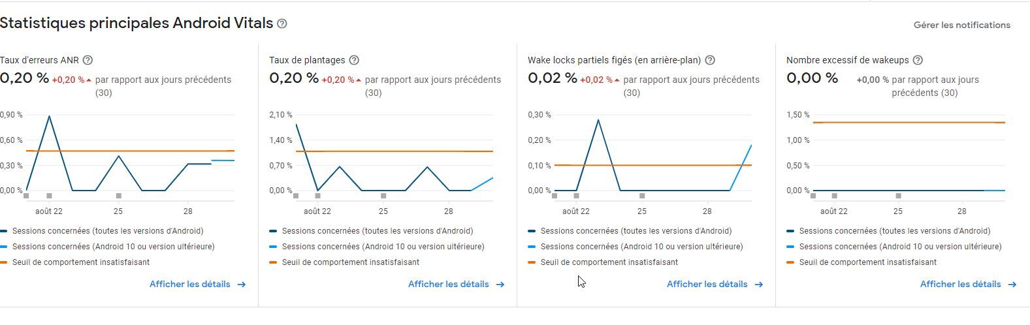The width and height of the screenshot is (1030, 325).
Task: Click light blue Android 10 swatch in plantages legend
Action: pos(274,247)
